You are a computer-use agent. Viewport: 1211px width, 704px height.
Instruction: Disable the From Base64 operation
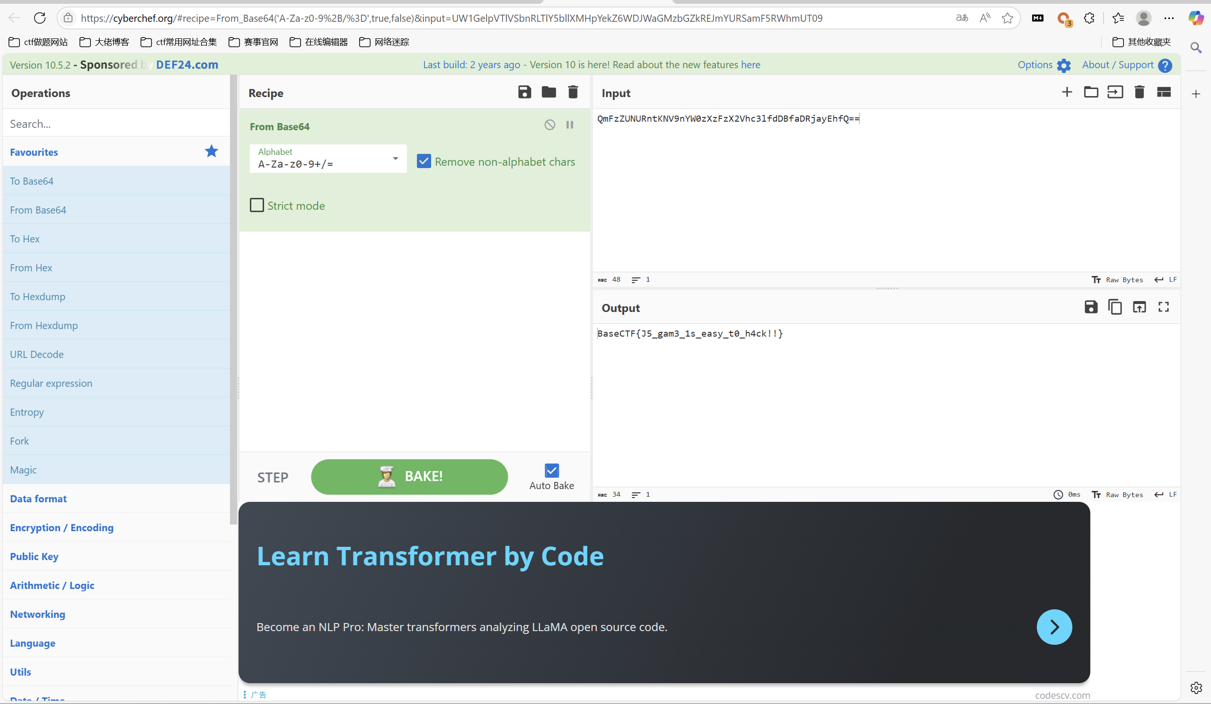[550, 125]
